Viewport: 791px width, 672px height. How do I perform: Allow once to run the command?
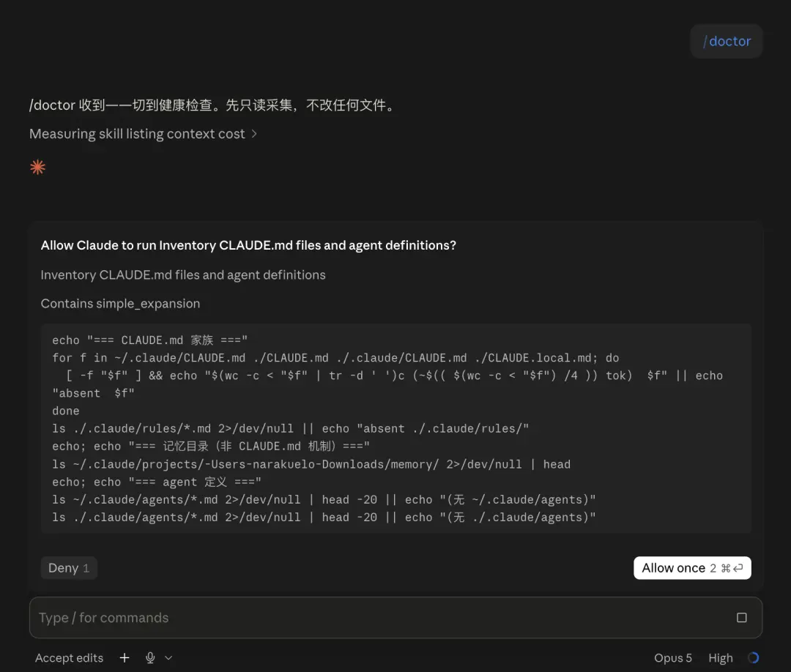[692, 568]
